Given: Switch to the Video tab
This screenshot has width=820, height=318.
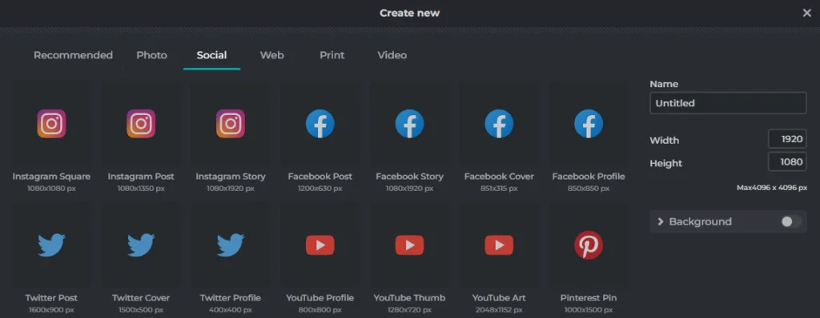Looking at the screenshot, I should point(392,55).
